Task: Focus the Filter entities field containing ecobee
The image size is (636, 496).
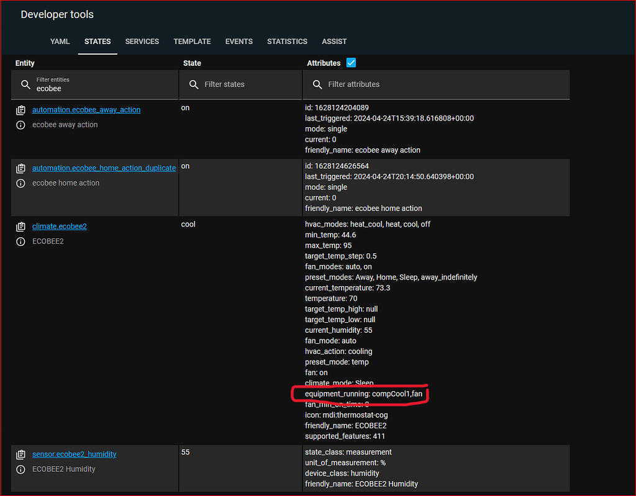Action: (x=95, y=84)
